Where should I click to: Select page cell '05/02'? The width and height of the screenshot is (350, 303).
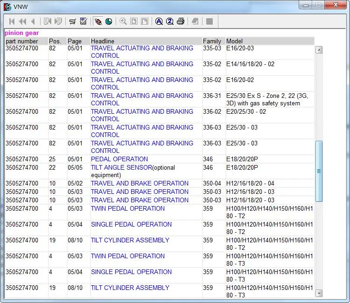pos(75,183)
